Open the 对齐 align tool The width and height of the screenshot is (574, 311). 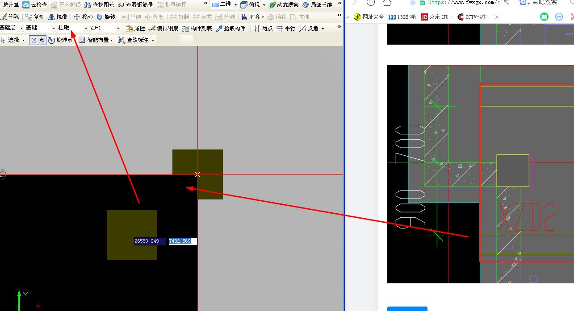[x=251, y=17]
